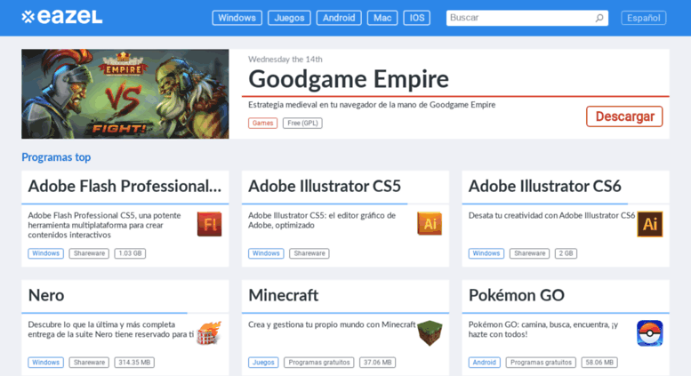Screen dimensions: 691x376
Task: Click the Adobe Flash Professional CS5 description
Action: [104, 225]
